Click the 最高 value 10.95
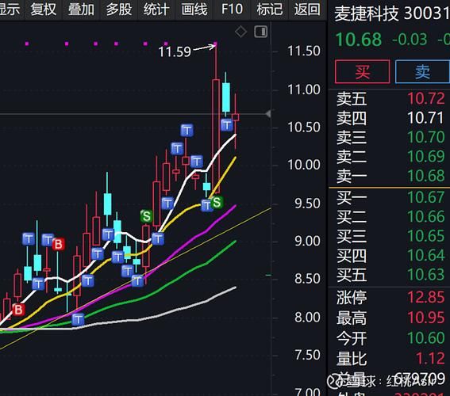The height and width of the screenshot is (396, 450). pos(426,318)
